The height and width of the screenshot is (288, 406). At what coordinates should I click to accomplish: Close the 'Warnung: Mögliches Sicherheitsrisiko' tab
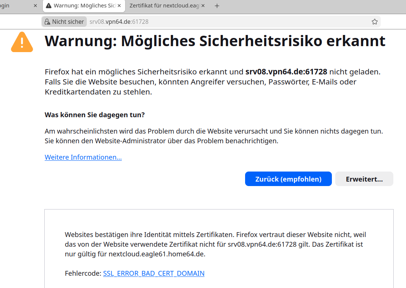[119, 6]
